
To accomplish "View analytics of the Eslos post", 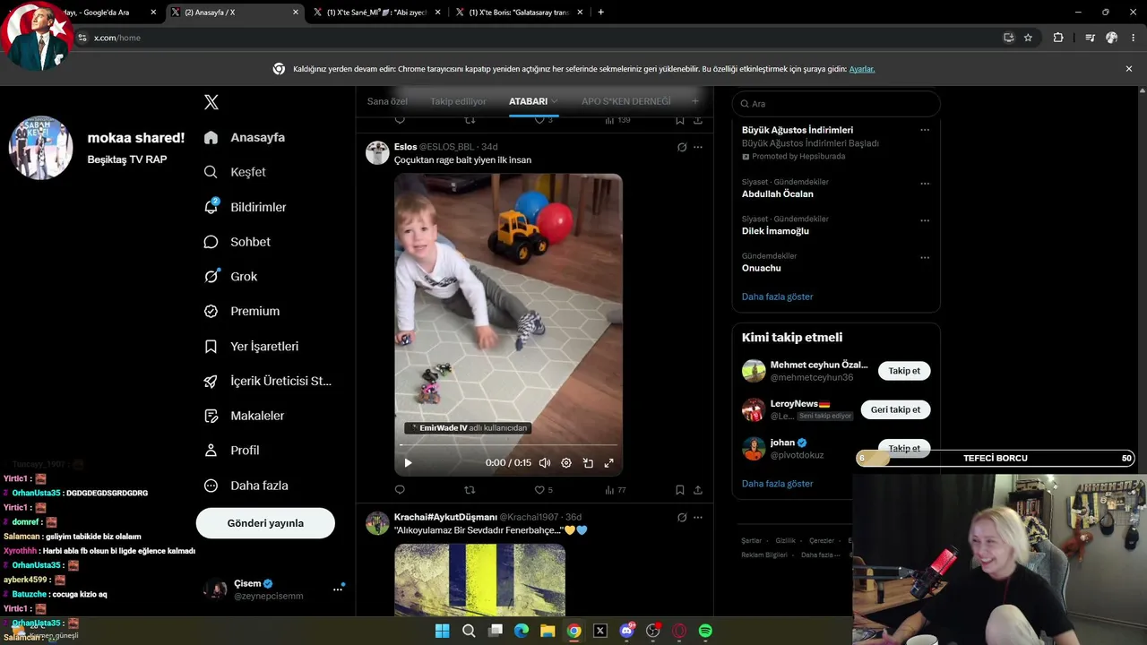I will pos(616,490).
